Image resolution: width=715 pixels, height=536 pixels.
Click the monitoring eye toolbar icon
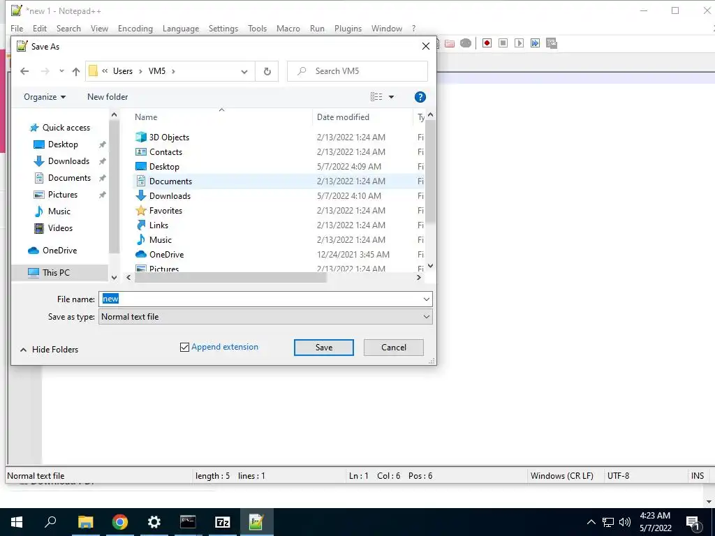coord(466,43)
